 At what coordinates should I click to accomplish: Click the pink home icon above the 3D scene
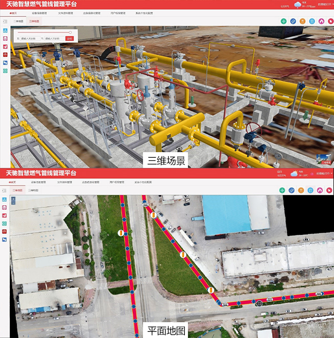tap(321, 21)
